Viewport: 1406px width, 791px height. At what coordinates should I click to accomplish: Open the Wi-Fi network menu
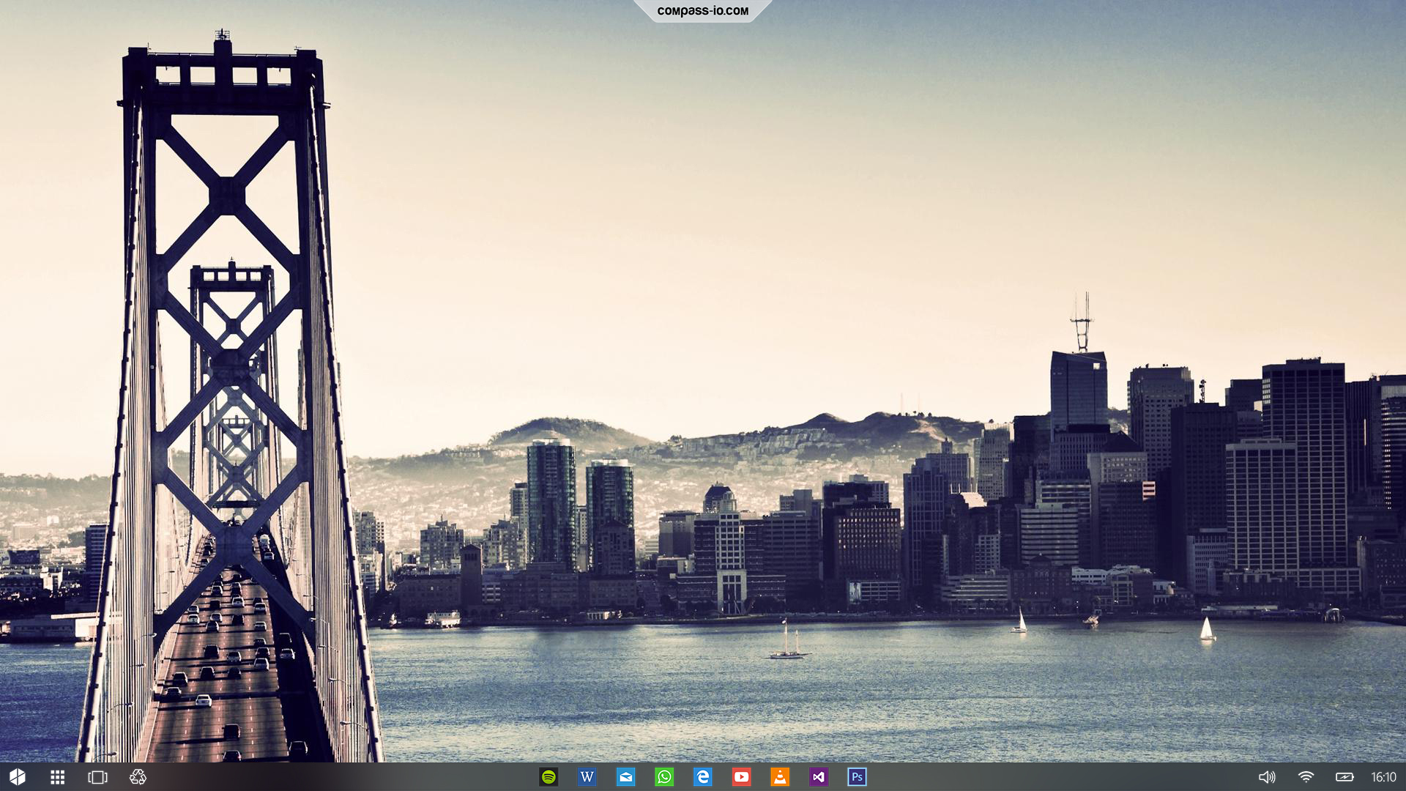(x=1306, y=777)
